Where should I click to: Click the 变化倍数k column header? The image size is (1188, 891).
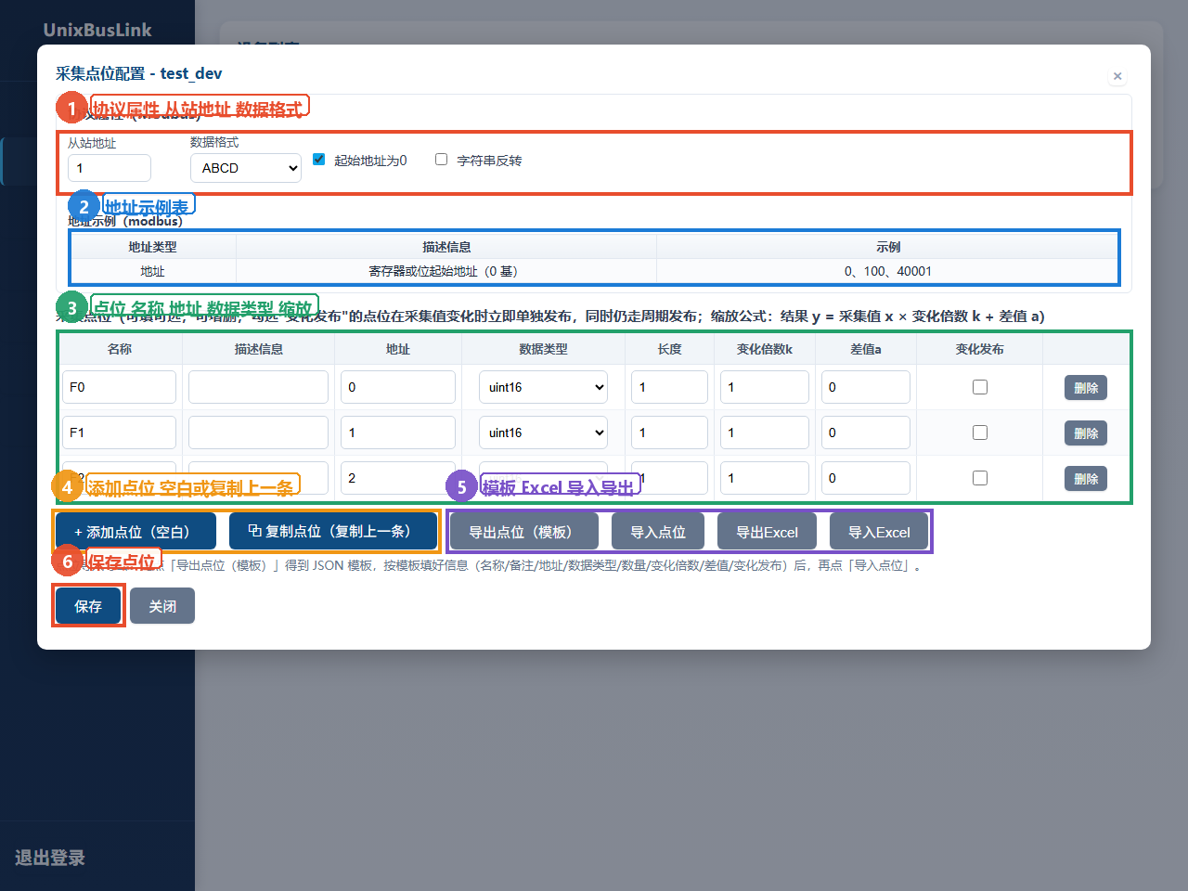point(765,349)
